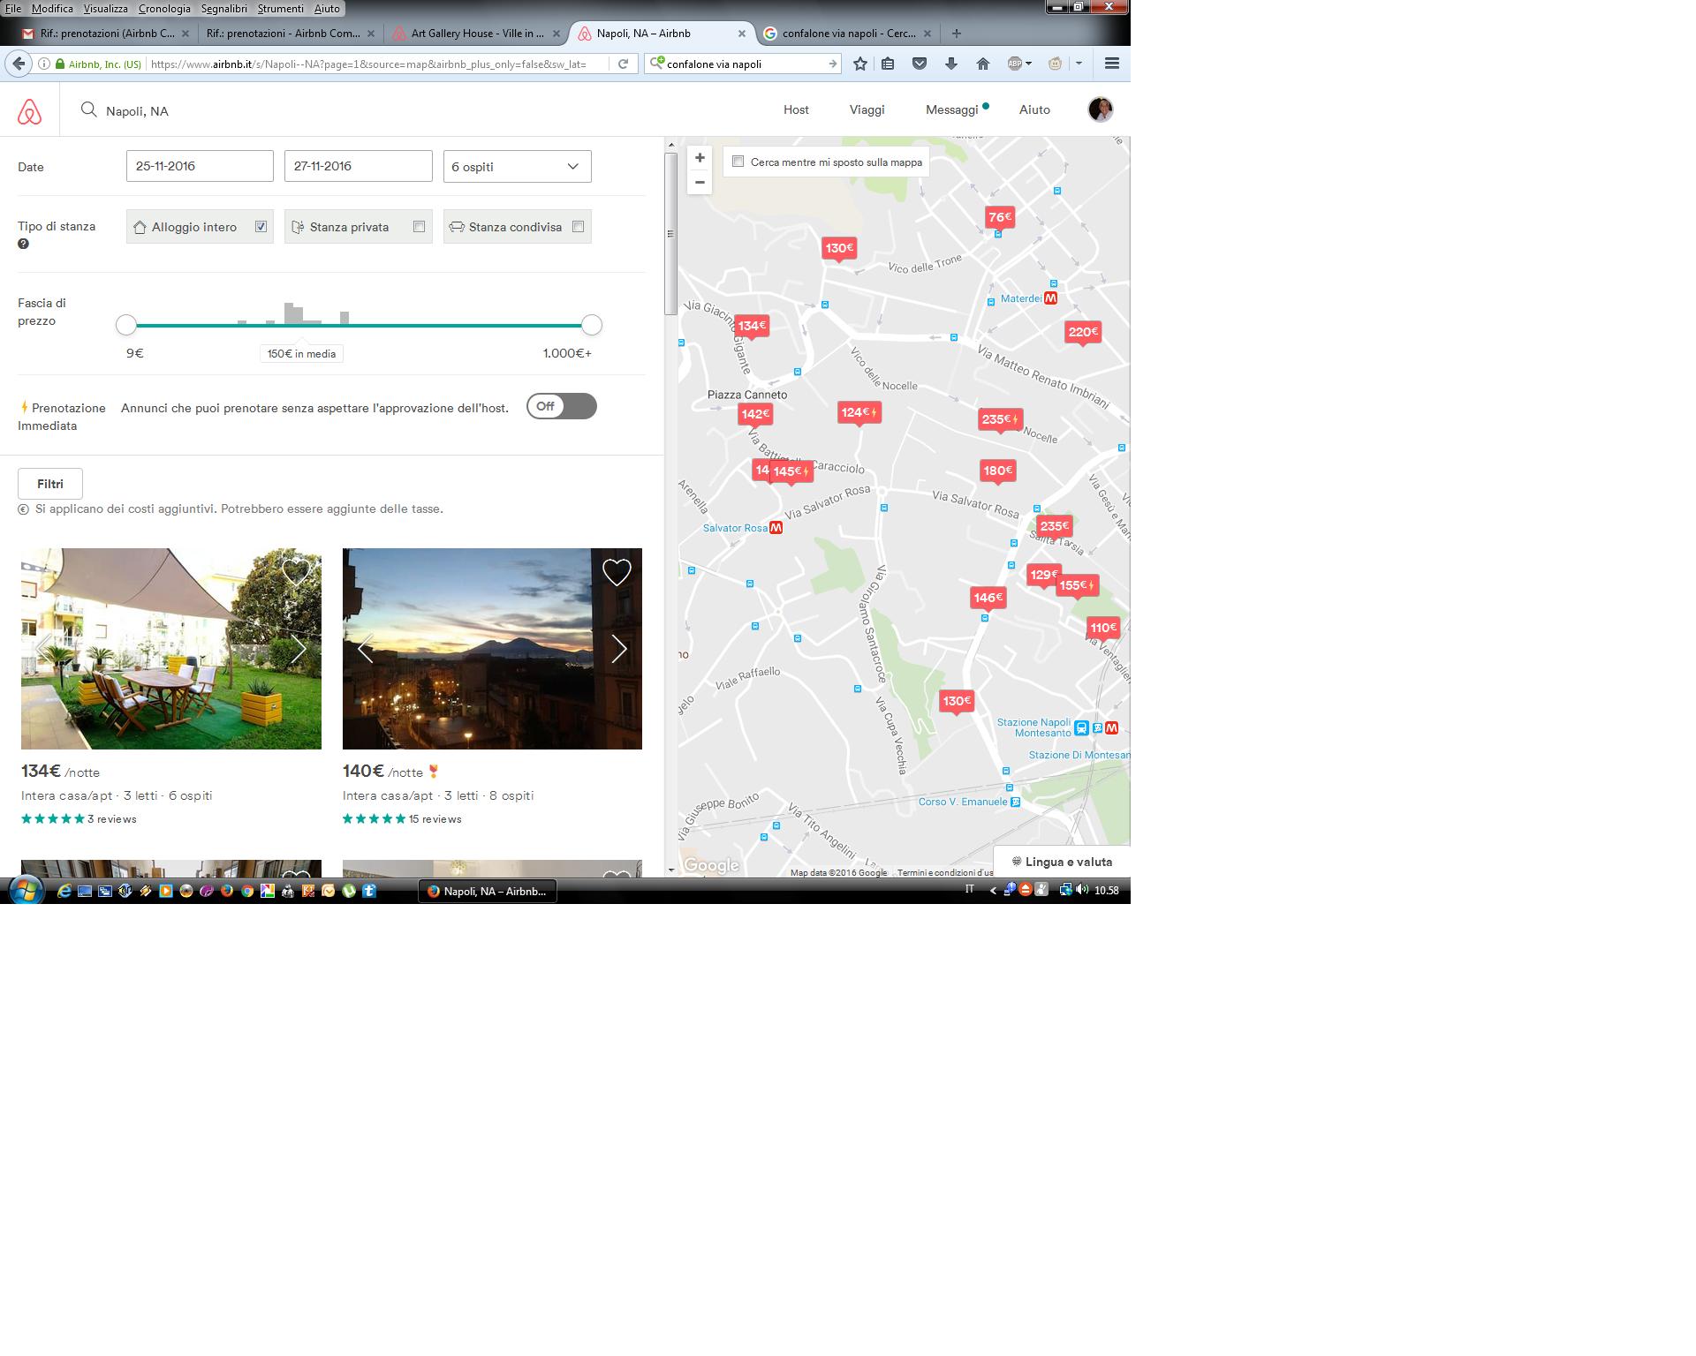This screenshot has height=1356, width=1696.
Task: Expand the 6 ospiti guests dropdown
Action: 517,167
